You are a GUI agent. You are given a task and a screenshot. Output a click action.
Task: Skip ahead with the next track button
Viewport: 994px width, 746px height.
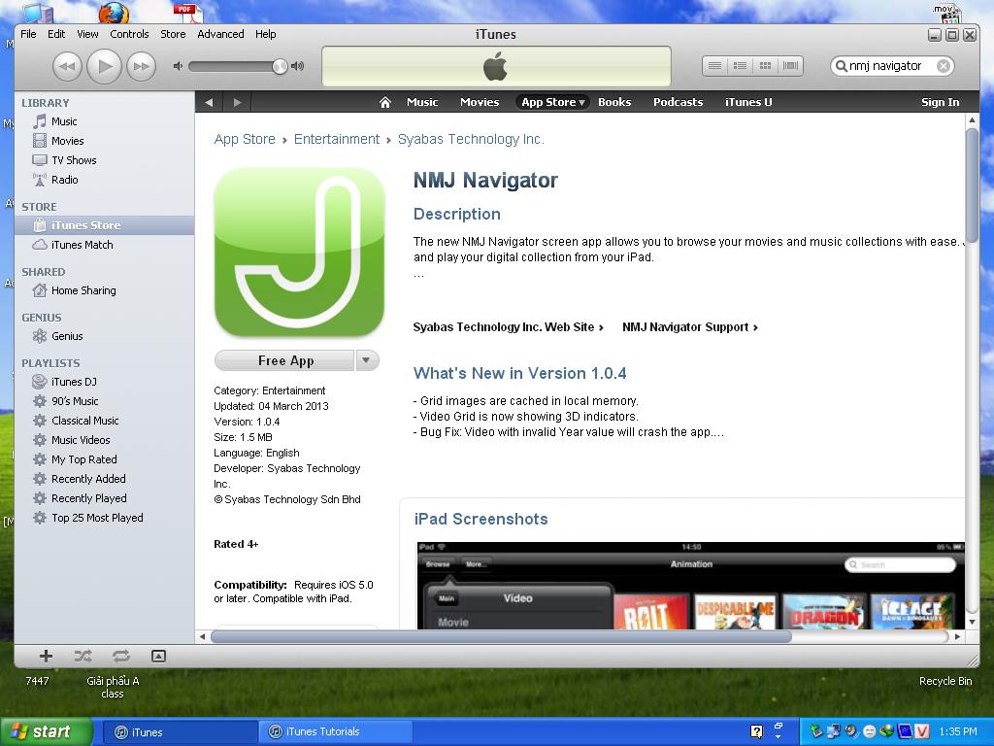pos(142,66)
